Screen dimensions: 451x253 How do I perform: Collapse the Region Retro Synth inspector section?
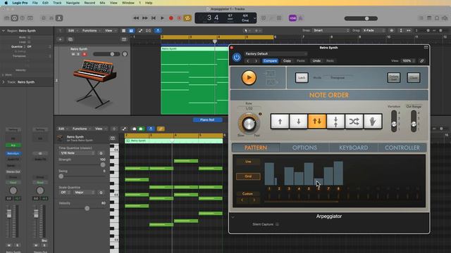[x=4, y=30]
